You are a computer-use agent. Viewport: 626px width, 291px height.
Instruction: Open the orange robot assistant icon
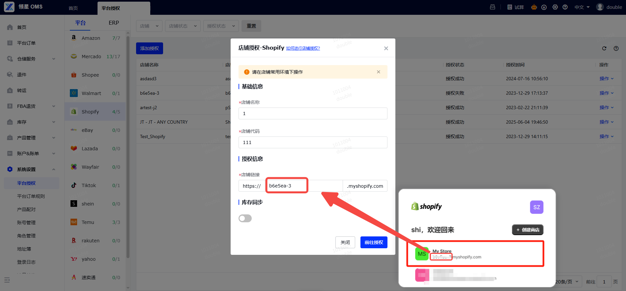tap(534, 7)
